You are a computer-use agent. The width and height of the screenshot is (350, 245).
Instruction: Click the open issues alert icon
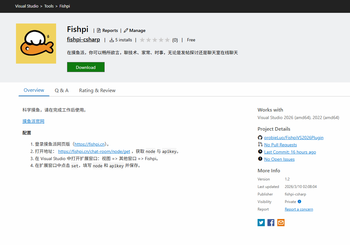[260, 159]
